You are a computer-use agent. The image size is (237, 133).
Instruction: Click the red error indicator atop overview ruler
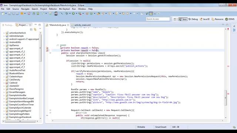[228, 29]
